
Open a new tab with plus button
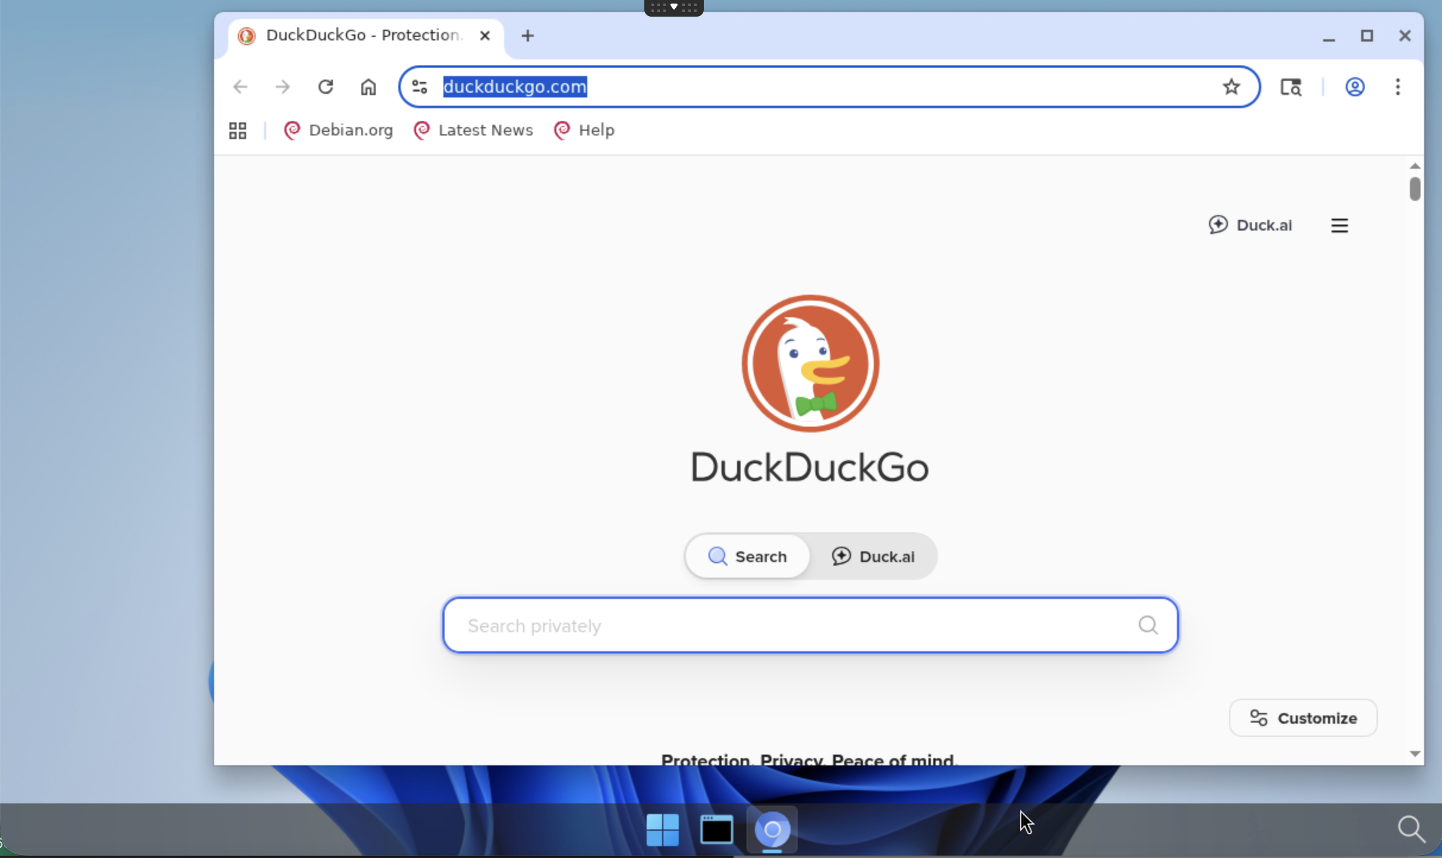(527, 36)
